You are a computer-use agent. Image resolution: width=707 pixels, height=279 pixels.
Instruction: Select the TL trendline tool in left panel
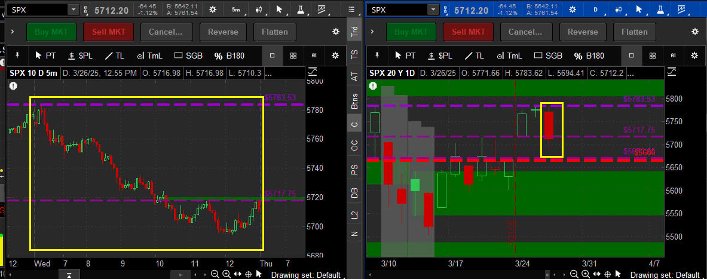[x=115, y=56]
